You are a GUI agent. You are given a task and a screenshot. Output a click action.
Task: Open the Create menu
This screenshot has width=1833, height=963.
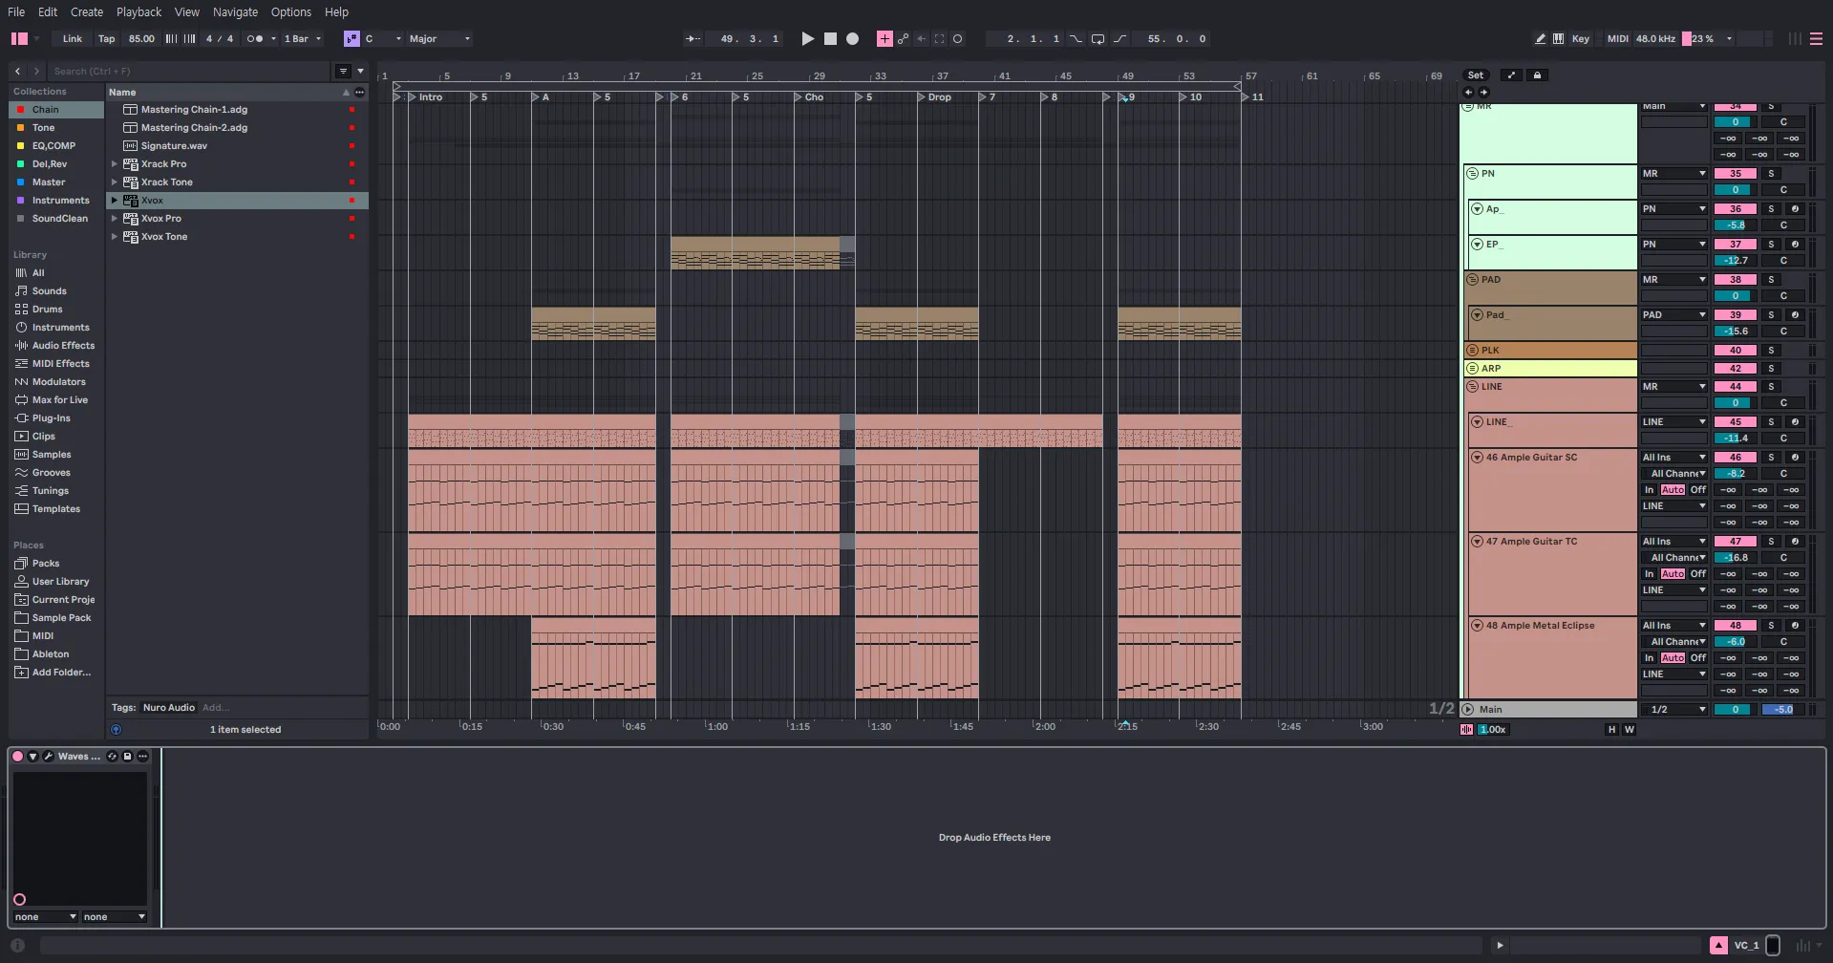point(86,12)
